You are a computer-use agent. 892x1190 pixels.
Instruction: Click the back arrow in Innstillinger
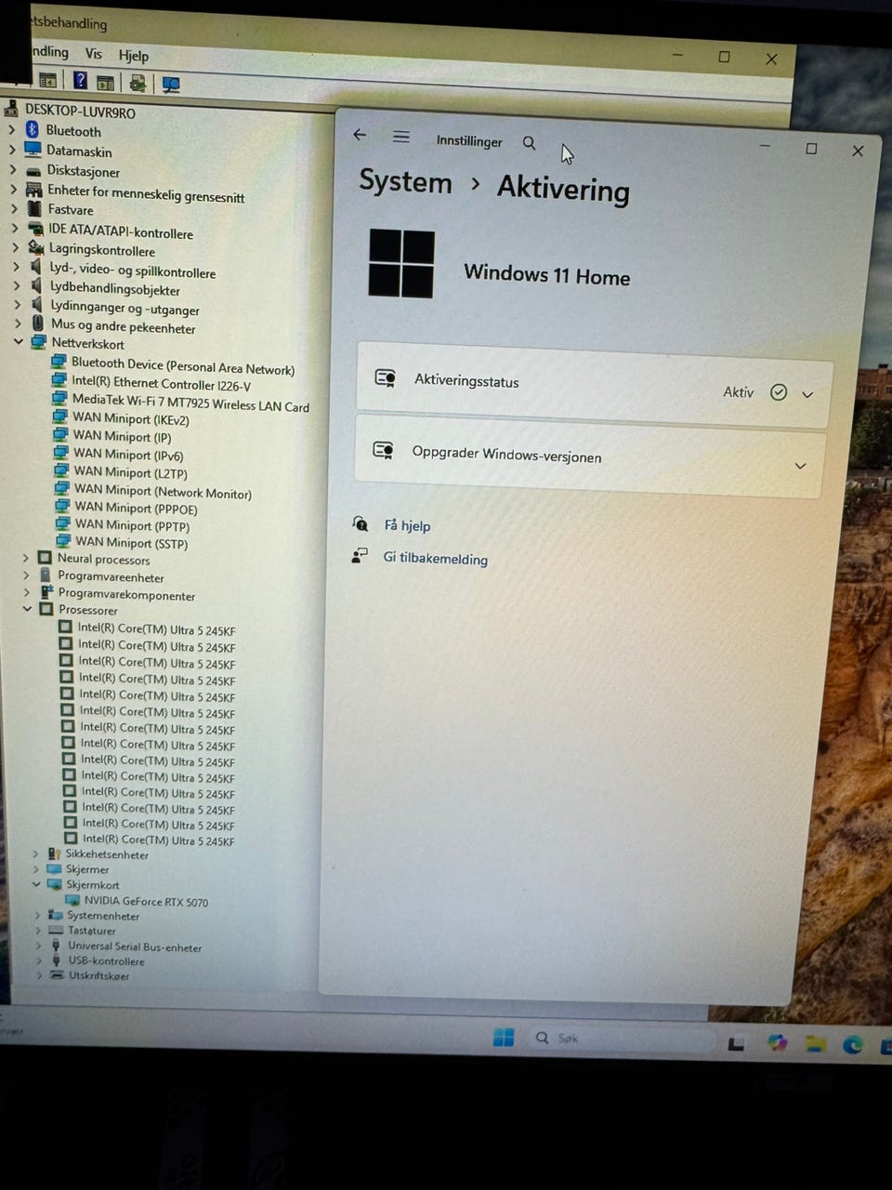pos(361,135)
